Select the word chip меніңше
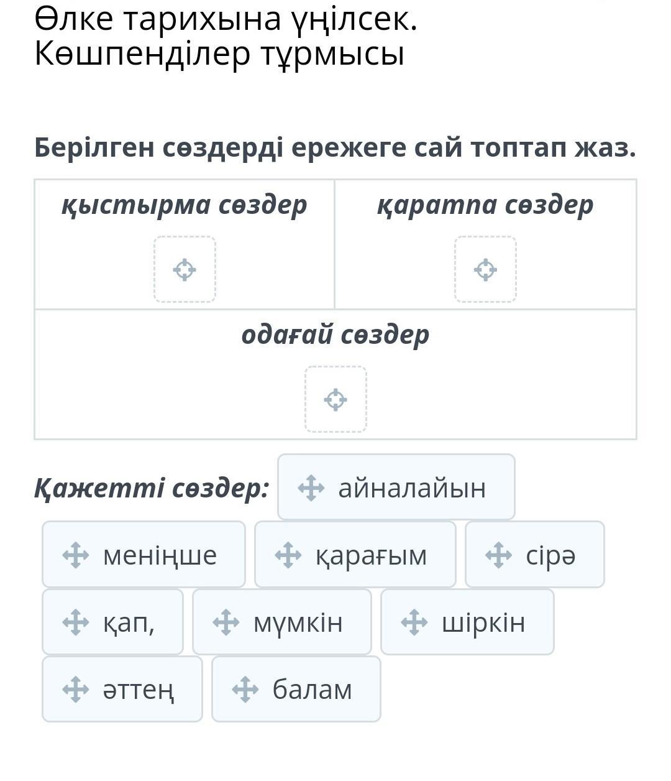Viewport: 671px width, 781px height. pyautogui.click(x=144, y=554)
